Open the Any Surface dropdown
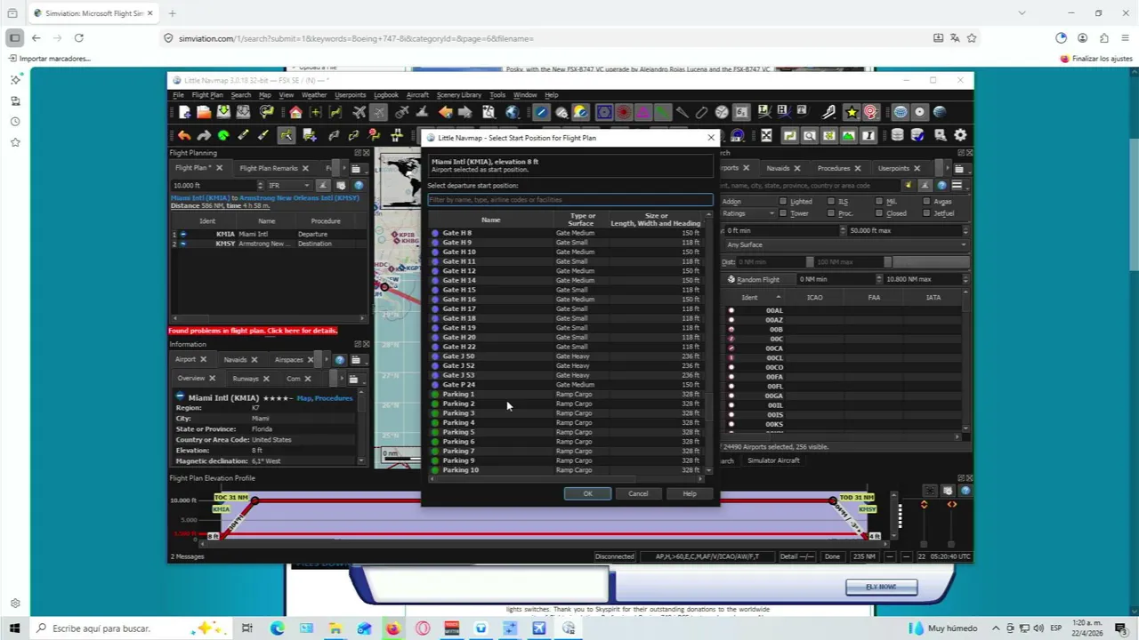Viewport: 1139px width, 640px height. (x=845, y=244)
